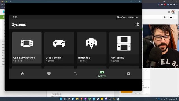Open help with the question mark icon
The image size is (179, 101).
click(x=137, y=24)
